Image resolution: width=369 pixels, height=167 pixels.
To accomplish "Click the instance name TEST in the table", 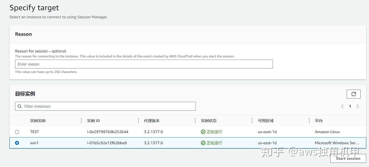I will (35, 132).
